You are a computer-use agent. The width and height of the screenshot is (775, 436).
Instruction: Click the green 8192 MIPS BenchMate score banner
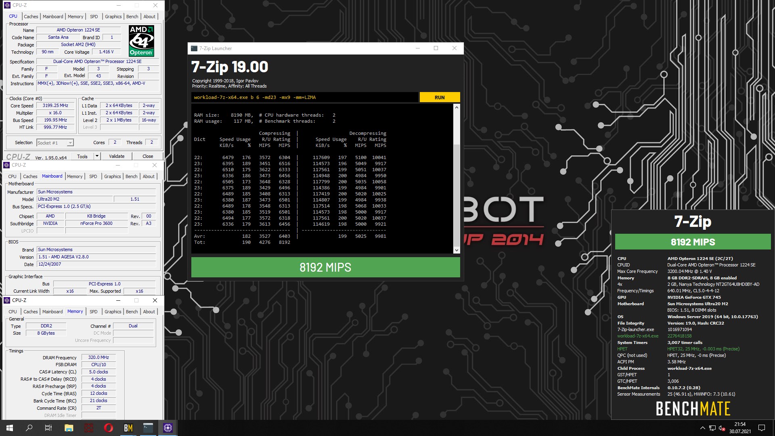point(693,242)
